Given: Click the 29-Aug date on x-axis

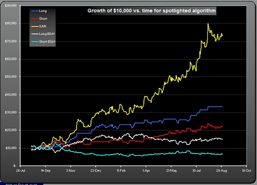Looking at the screenshot, I should tap(221, 171).
